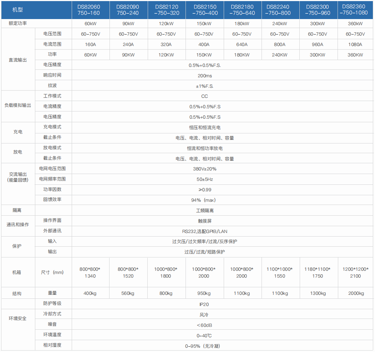Click the 1000*800*1800 dimension cell
The height and width of the screenshot is (352, 375).
166,273
